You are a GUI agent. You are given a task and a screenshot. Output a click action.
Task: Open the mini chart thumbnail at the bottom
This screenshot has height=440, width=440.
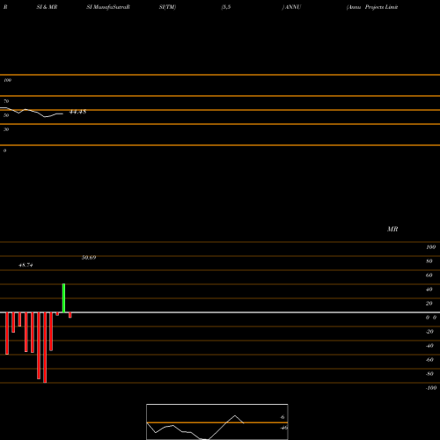pyautogui.click(x=217, y=422)
